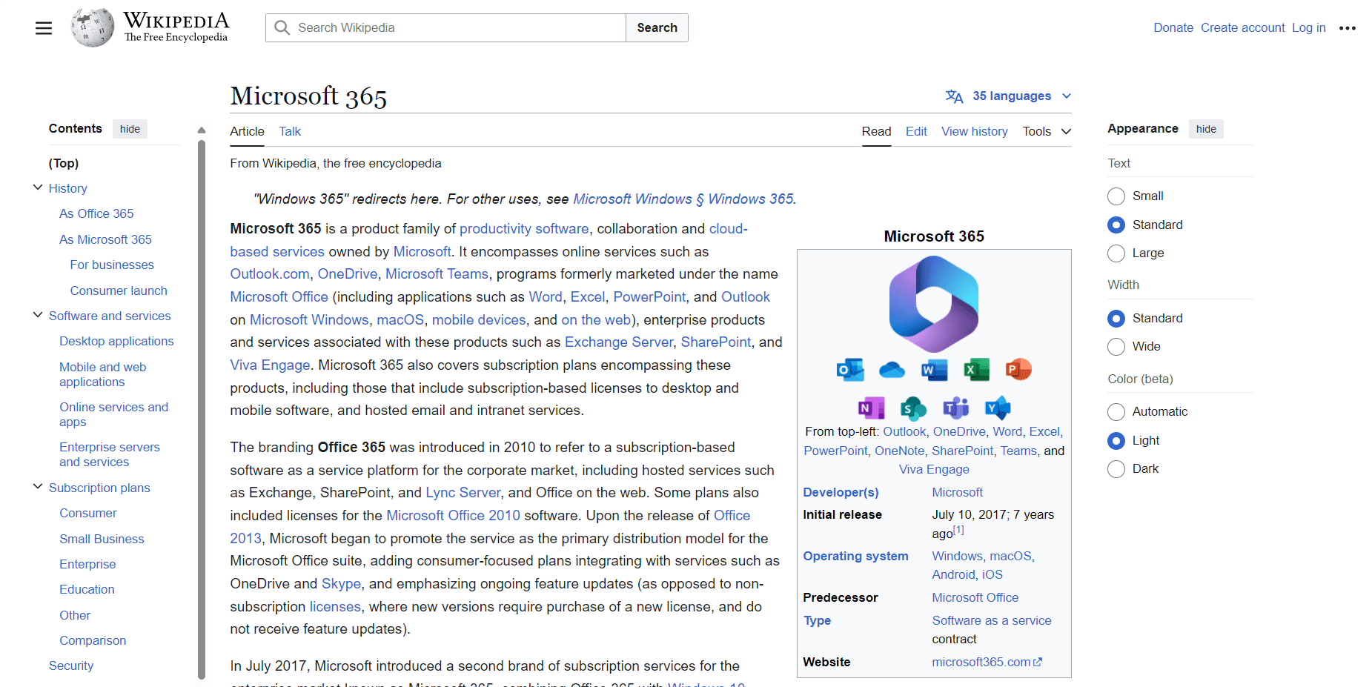Open the Lync Server link
This screenshot has width=1372, height=687.
pos(463,493)
